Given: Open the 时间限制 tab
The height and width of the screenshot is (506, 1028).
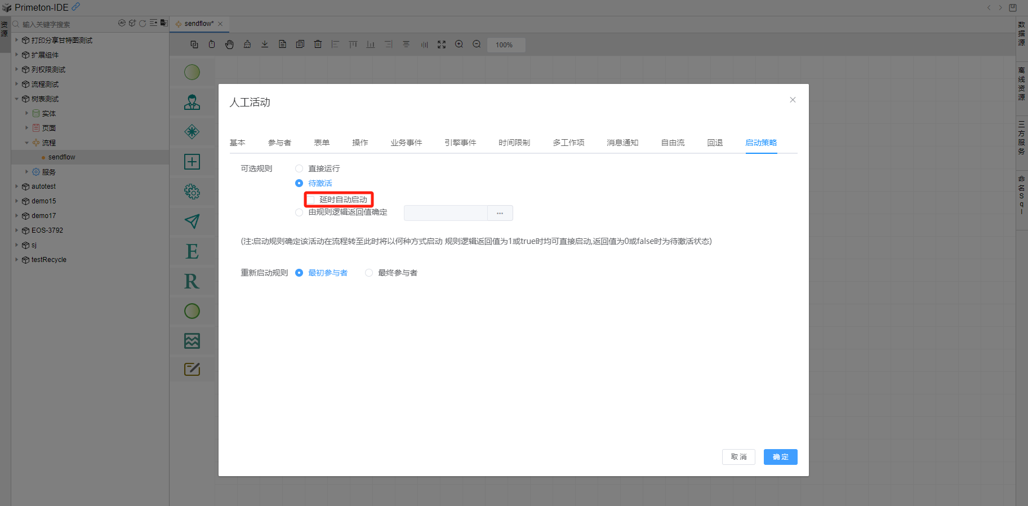Looking at the screenshot, I should [514, 143].
